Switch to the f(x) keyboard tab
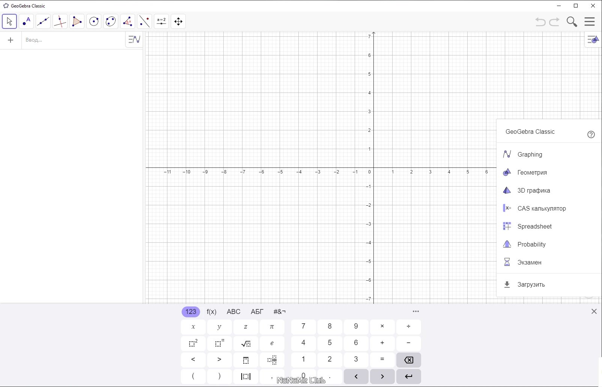Image resolution: width=602 pixels, height=387 pixels. point(212,312)
